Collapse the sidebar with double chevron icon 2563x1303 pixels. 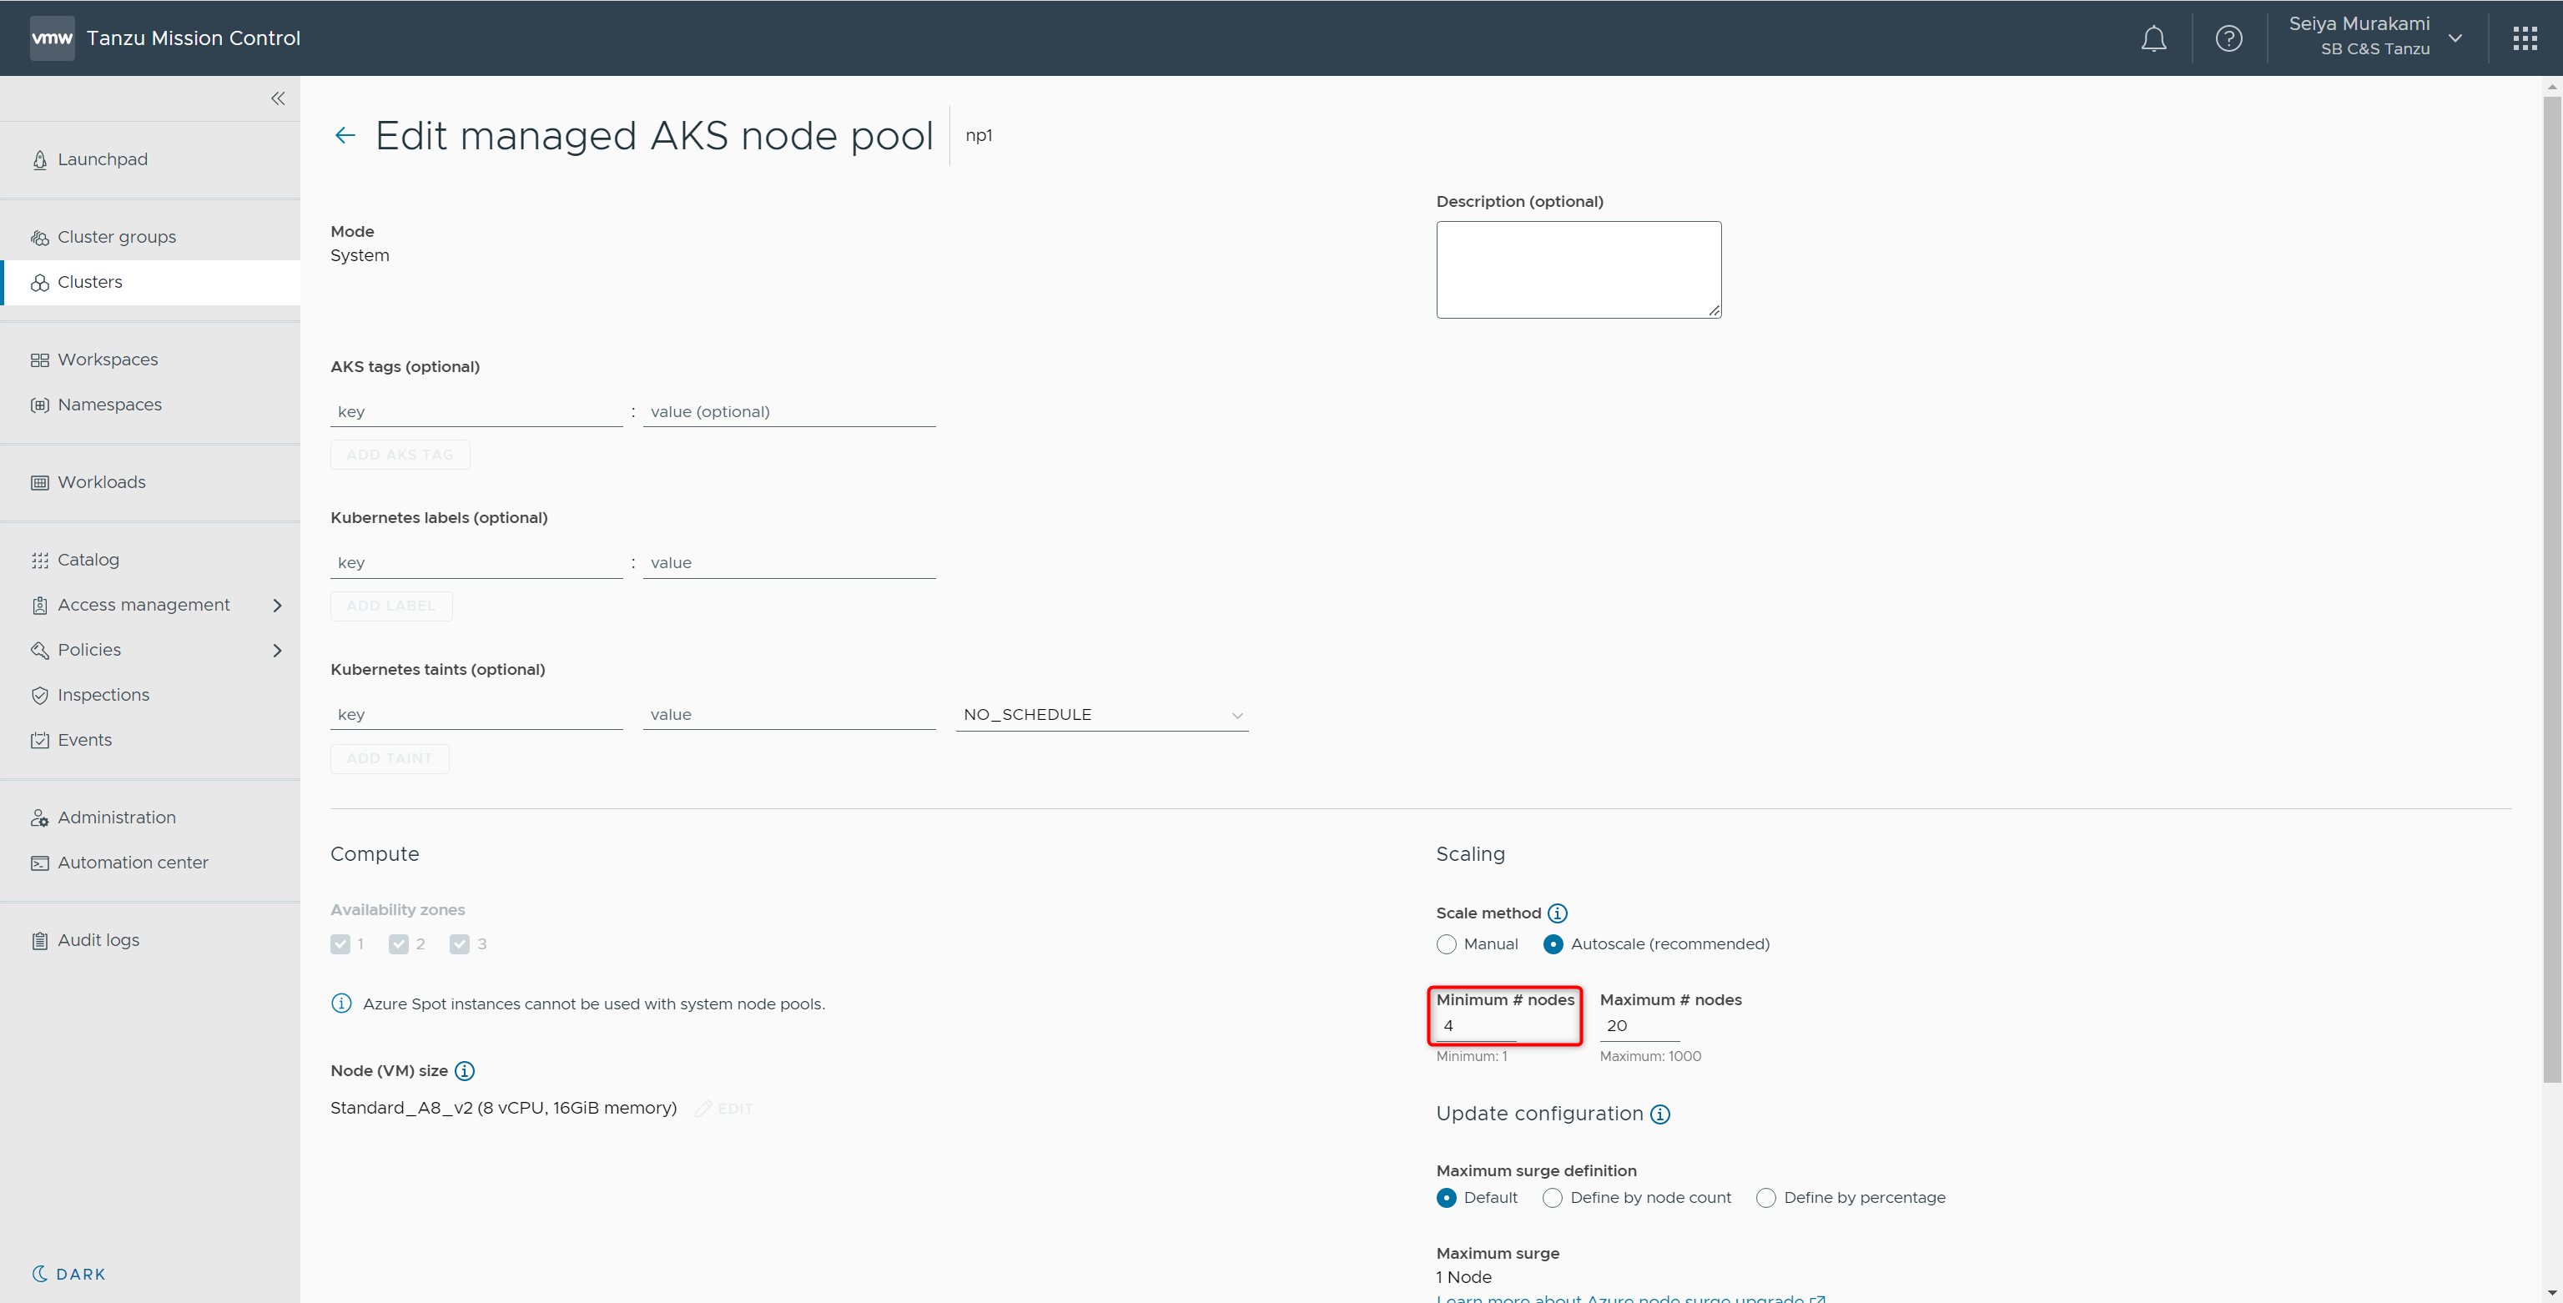pos(278,98)
